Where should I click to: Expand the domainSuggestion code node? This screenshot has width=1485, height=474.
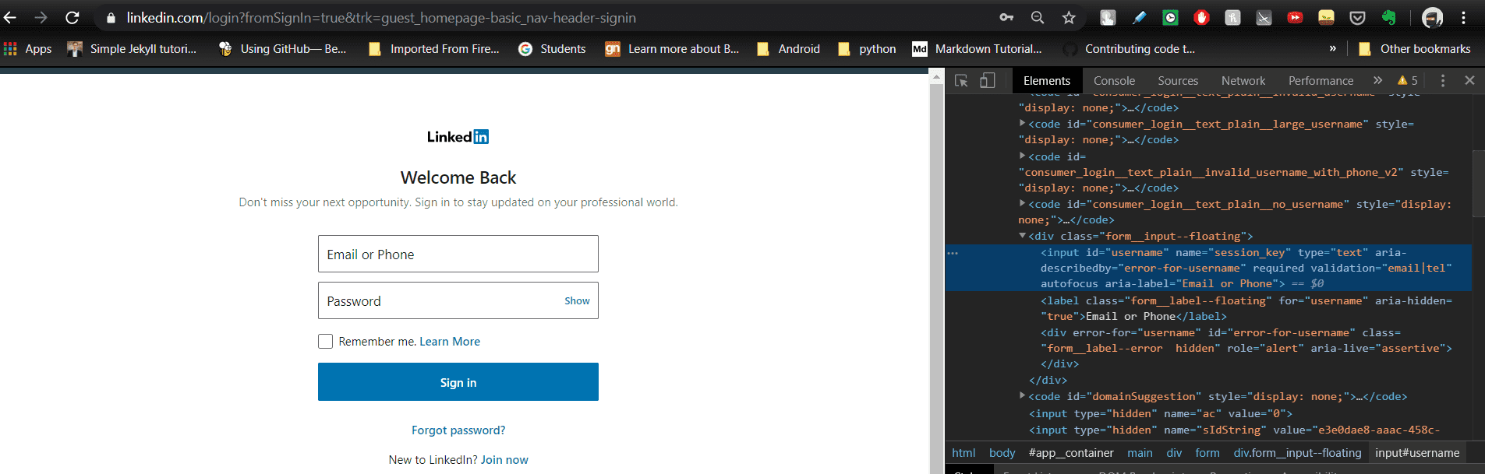pos(1023,396)
